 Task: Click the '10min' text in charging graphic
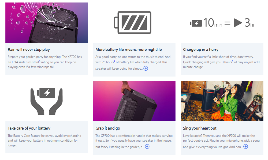coord(213,23)
